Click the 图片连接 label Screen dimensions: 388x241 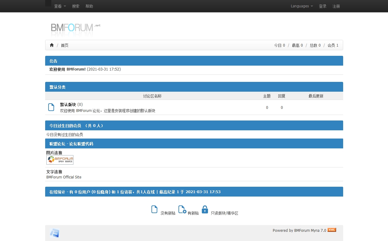[54, 153]
